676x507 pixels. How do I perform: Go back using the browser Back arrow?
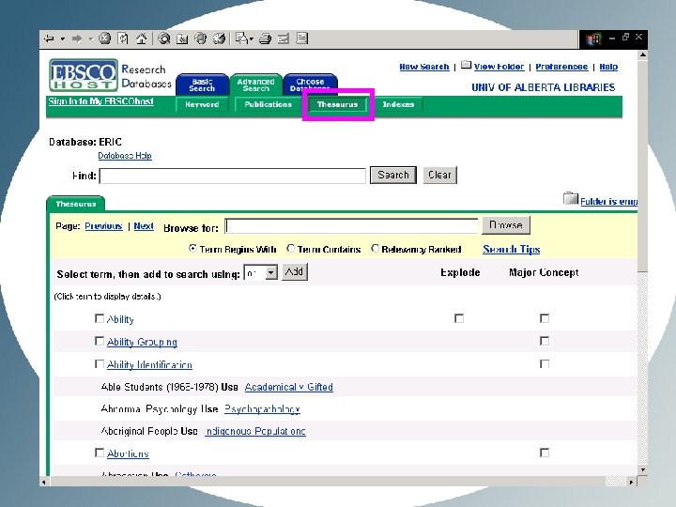click(49, 38)
